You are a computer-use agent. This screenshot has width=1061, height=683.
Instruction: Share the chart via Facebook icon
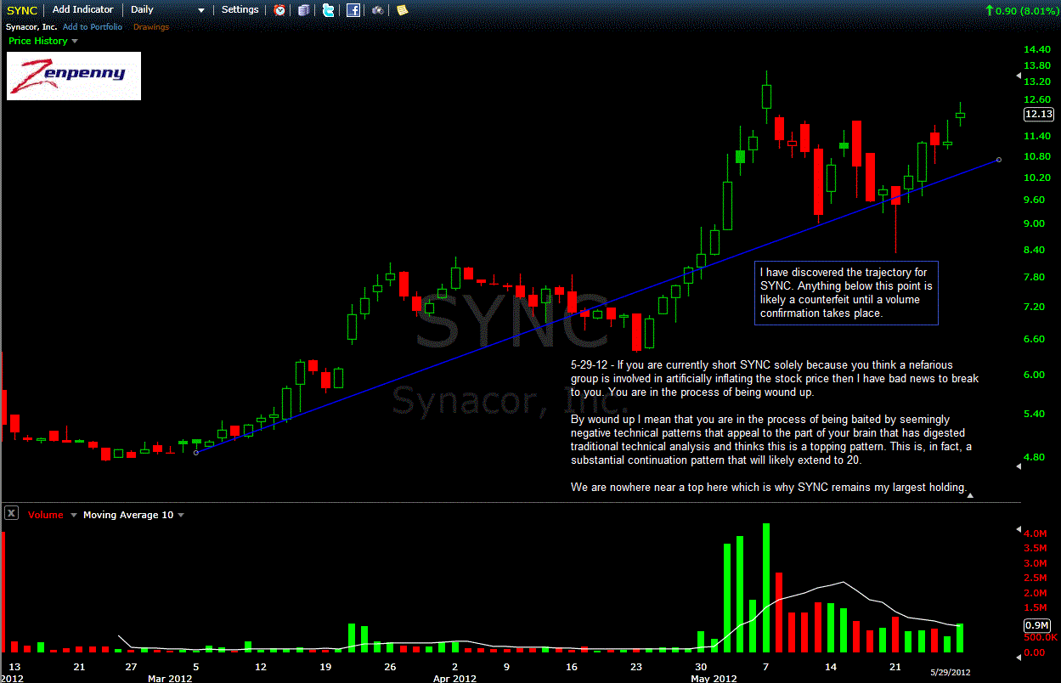click(x=353, y=10)
